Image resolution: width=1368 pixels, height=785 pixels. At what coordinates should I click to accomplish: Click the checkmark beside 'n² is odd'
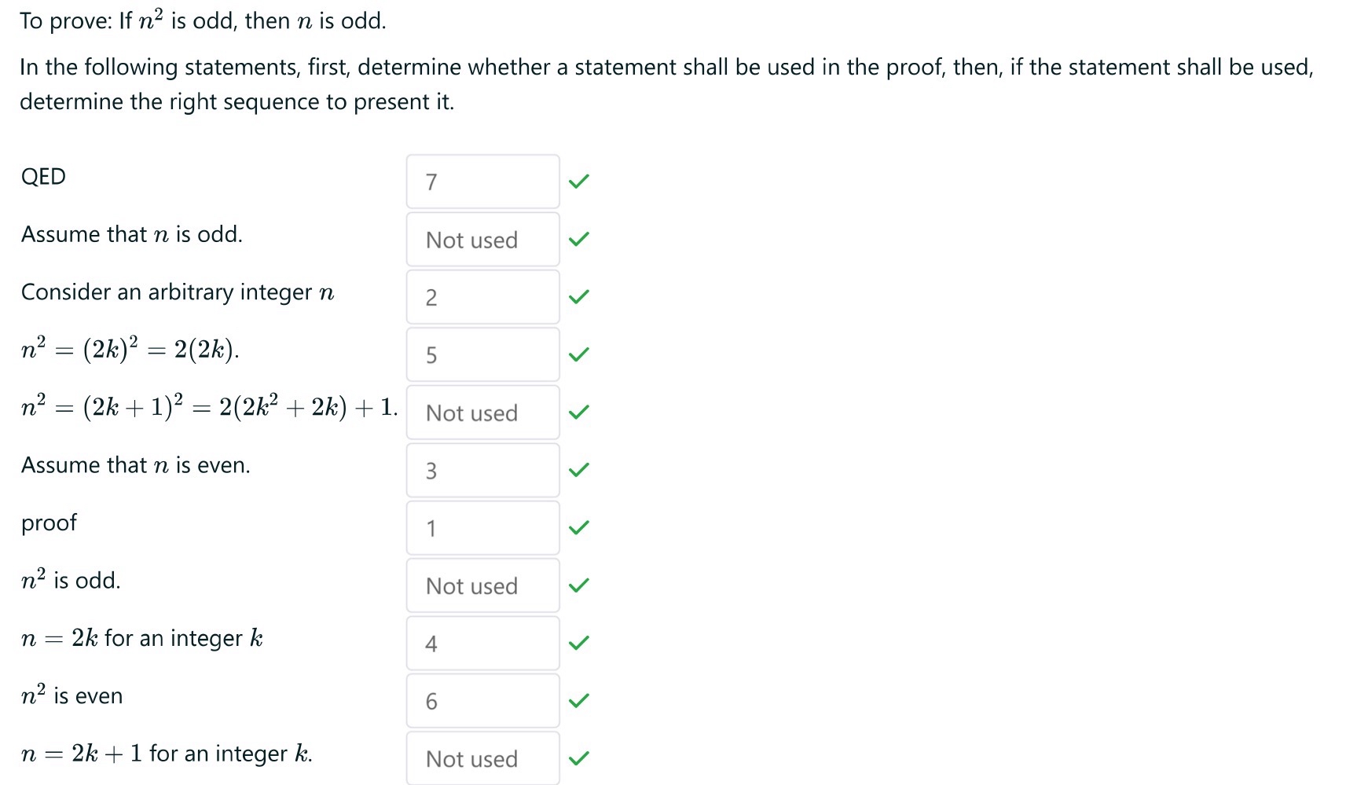point(580,585)
